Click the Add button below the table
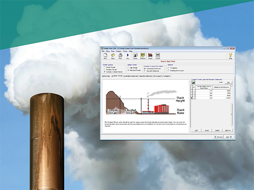The image size is (254, 190). pyautogui.click(x=196, y=131)
